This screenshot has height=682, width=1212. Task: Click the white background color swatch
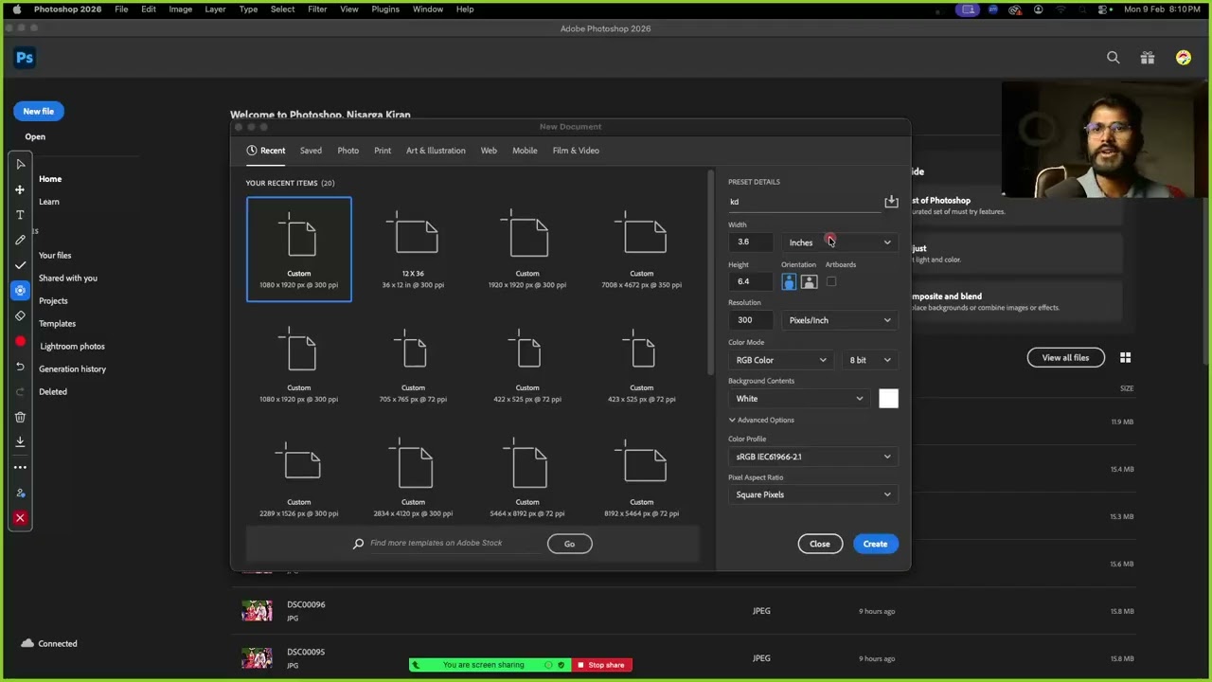click(888, 399)
